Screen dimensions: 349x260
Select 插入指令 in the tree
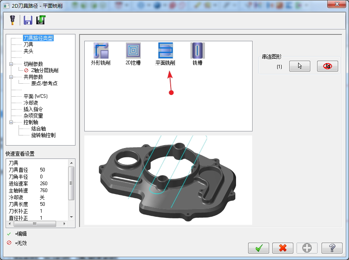[x=33, y=109]
